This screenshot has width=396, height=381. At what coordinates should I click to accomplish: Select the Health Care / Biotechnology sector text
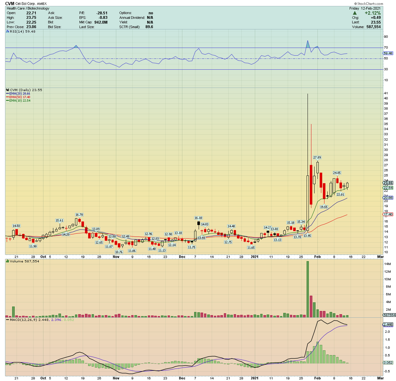[28, 9]
